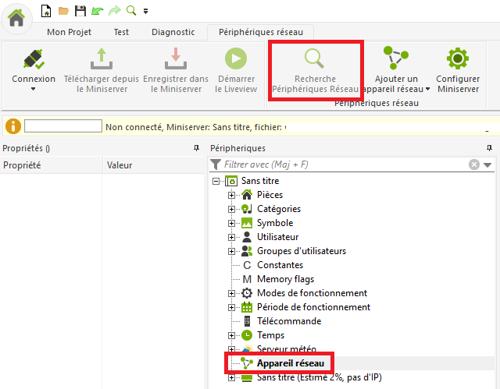Click the new document icon in quick toolbar

pyautogui.click(x=46, y=11)
